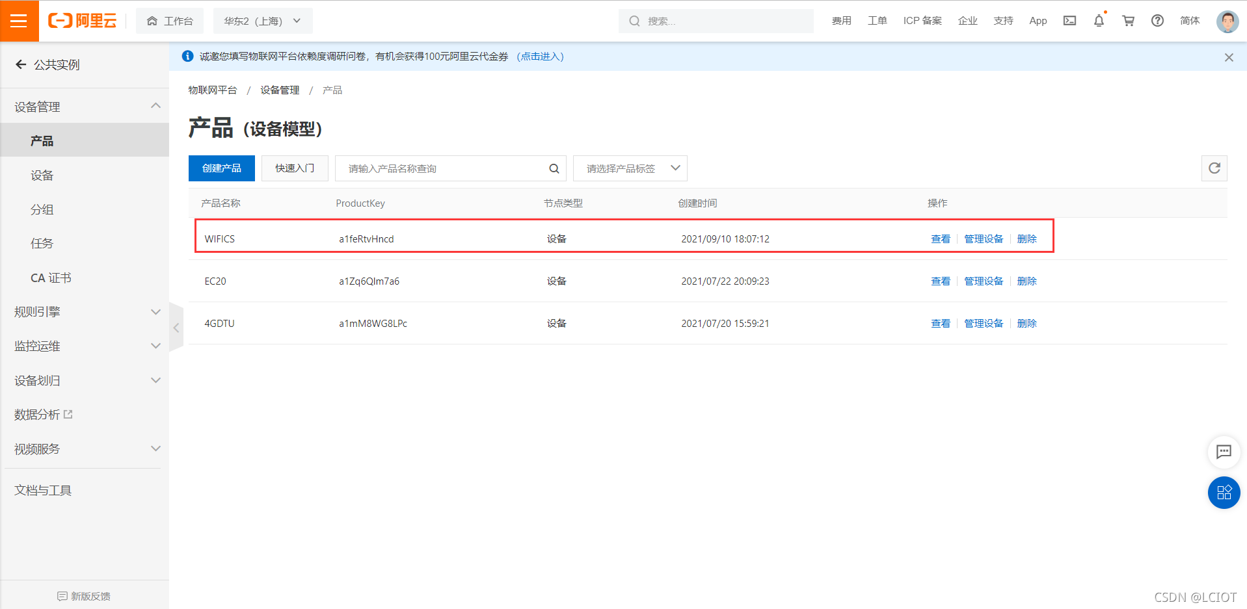View the EC20 product
This screenshot has width=1247, height=609.
tap(941, 281)
